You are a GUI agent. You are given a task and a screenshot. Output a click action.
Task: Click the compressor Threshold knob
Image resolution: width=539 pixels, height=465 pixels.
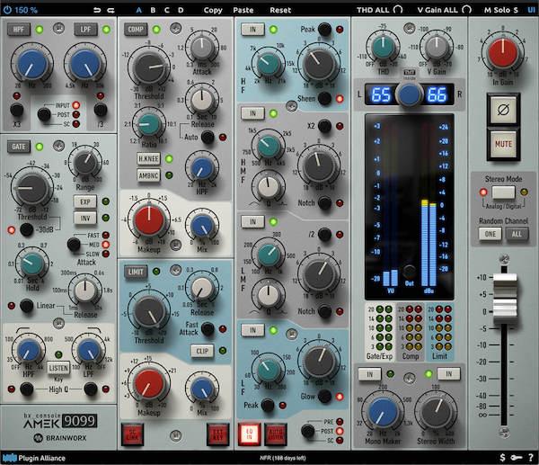click(x=145, y=67)
